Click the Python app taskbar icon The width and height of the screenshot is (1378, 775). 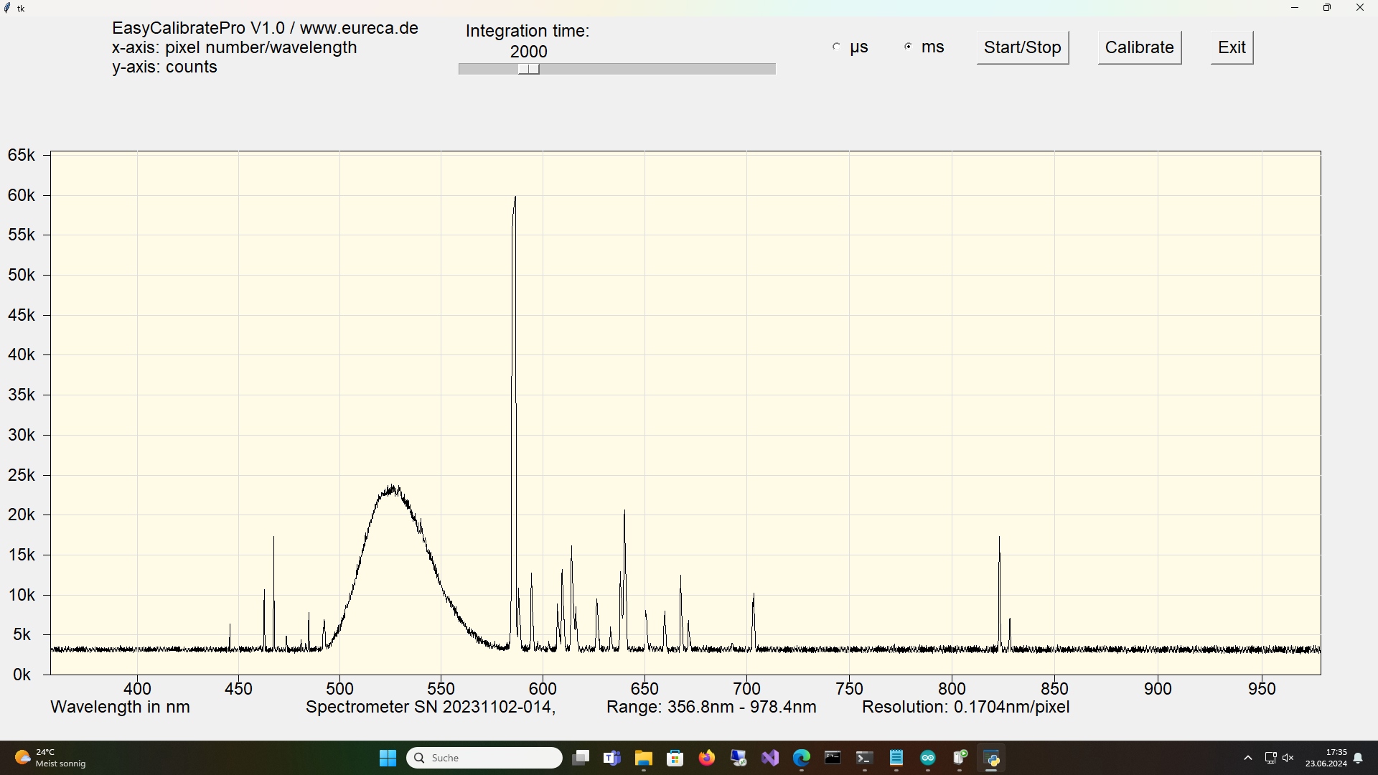click(x=992, y=758)
